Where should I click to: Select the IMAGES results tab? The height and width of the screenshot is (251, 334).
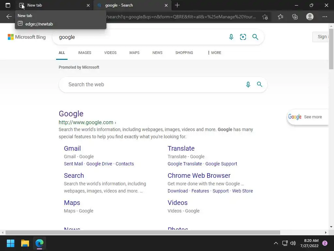pos(84,53)
